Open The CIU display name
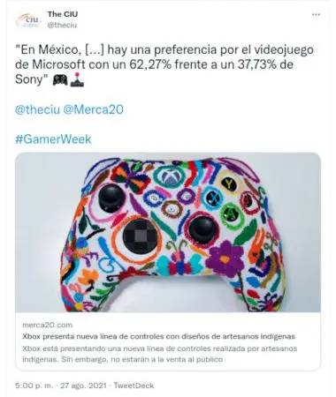336x397 pixels. [x=63, y=14]
